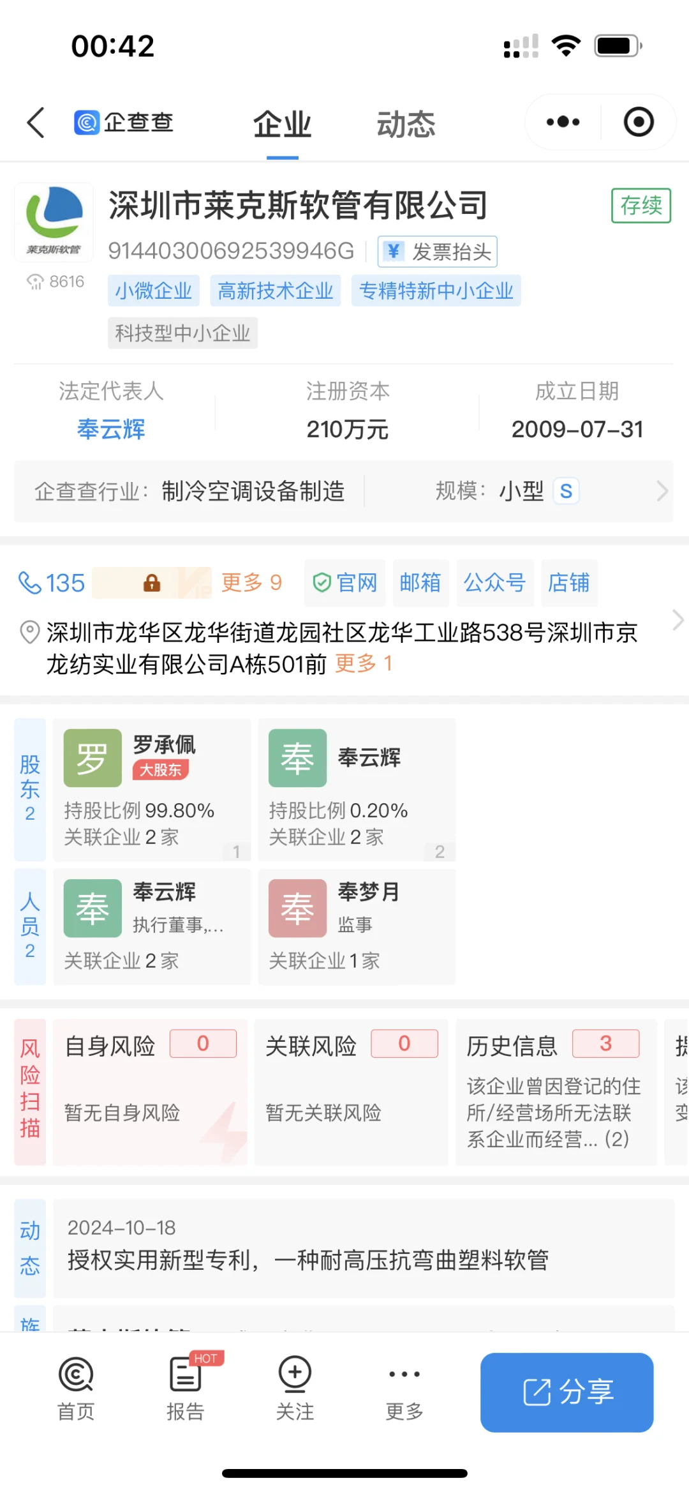This screenshot has height=1492, width=689.
Task: Tap 小微企业 tag
Action: 154,290
